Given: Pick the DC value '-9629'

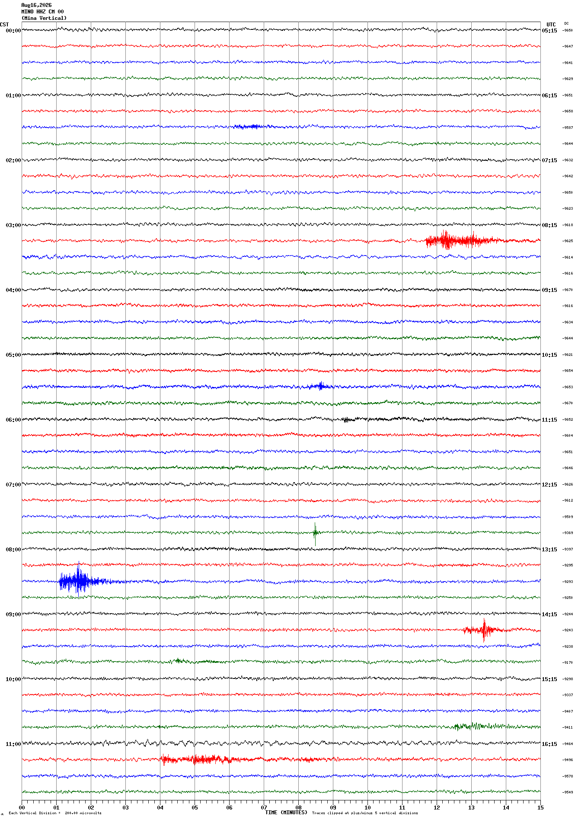Looking at the screenshot, I should pyautogui.click(x=568, y=79).
